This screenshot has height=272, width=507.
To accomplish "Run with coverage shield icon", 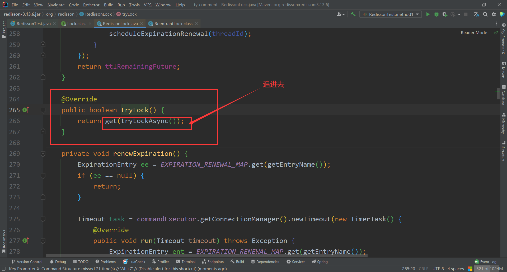I will [445, 14].
